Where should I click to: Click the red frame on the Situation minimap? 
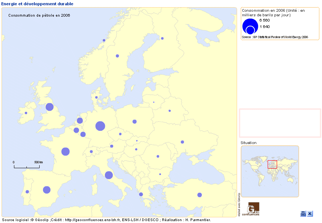tap(273, 164)
